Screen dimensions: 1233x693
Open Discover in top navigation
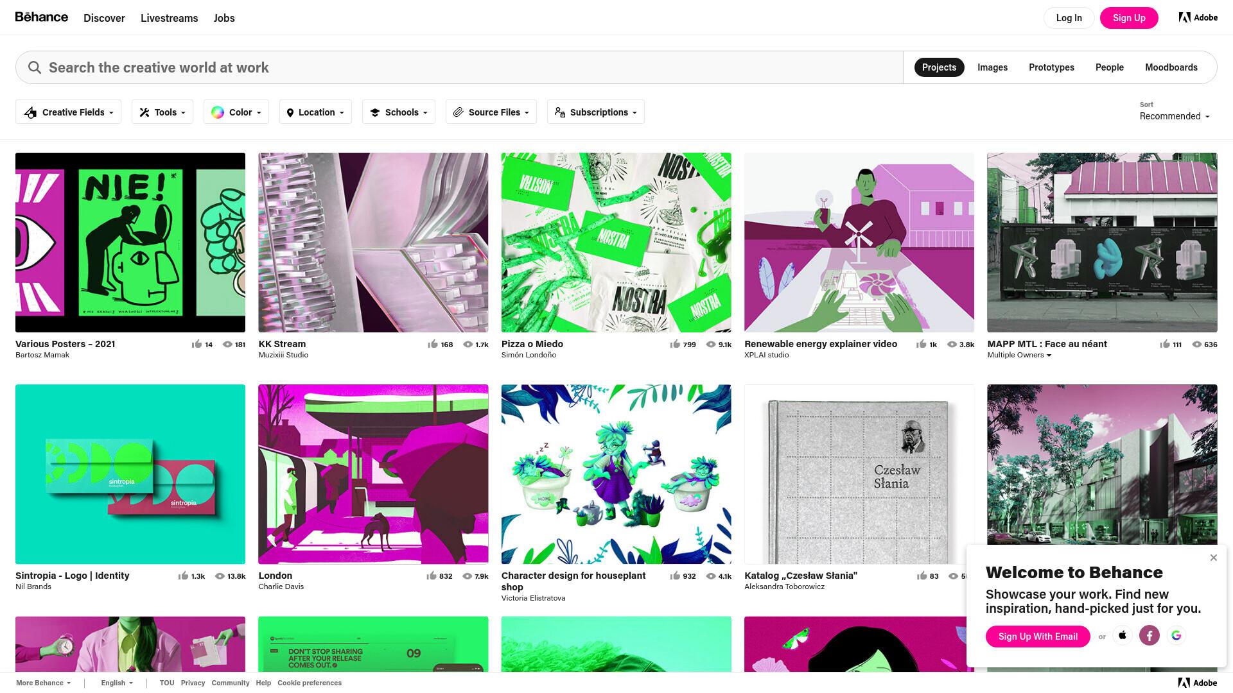click(104, 18)
